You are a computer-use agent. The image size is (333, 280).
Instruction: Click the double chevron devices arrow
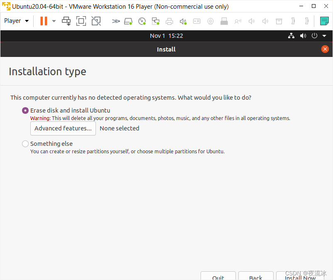(x=116, y=21)
